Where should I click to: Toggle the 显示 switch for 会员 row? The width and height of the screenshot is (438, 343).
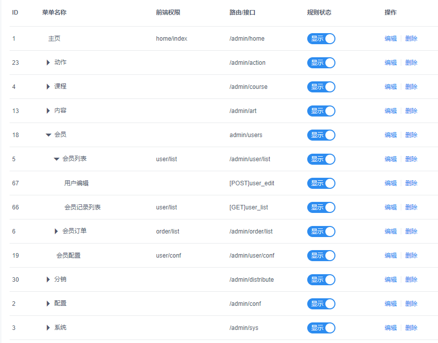pos(321,135)
